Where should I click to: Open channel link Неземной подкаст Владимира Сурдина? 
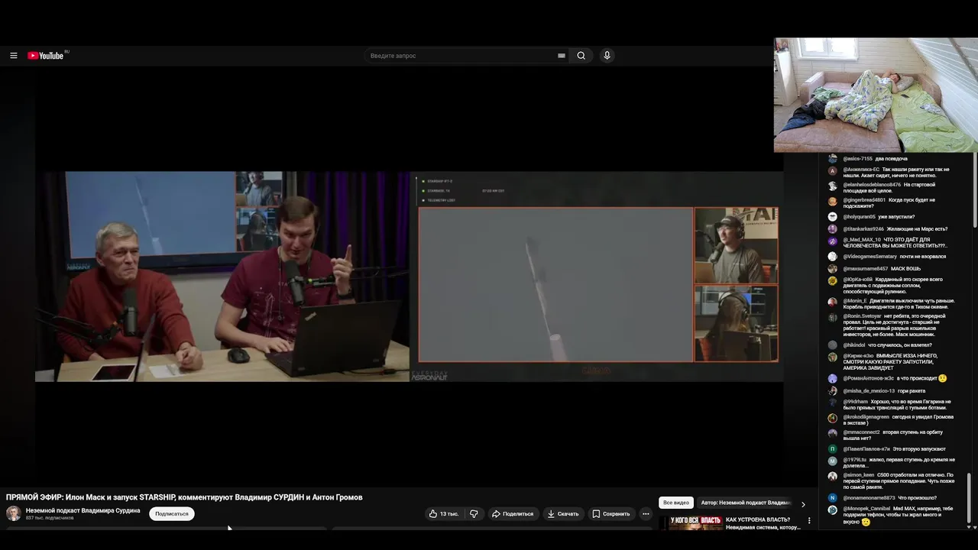[x=83, y=510]
